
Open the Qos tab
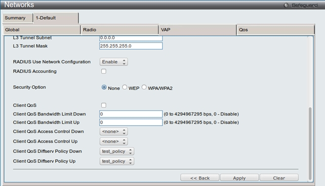click(x=276, y=30)
